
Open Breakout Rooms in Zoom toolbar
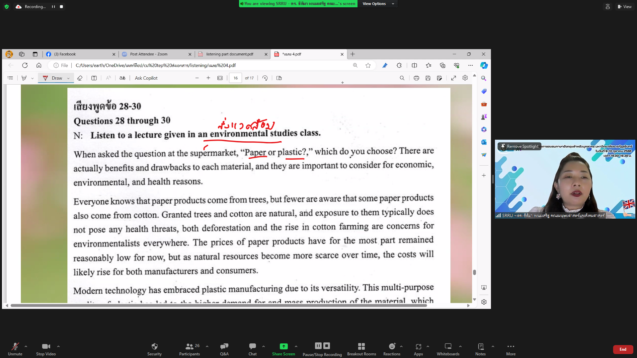coord(361,349)
